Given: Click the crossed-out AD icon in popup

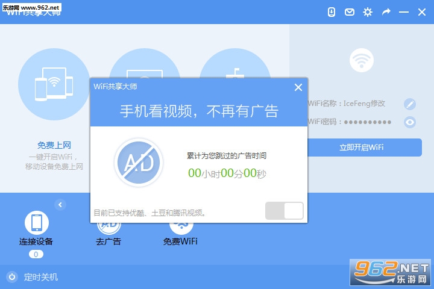Looking at the screenshot, I should click(x=139, y=163).
